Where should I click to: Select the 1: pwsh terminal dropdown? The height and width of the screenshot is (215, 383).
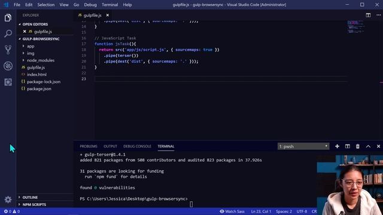pos(303,146)
